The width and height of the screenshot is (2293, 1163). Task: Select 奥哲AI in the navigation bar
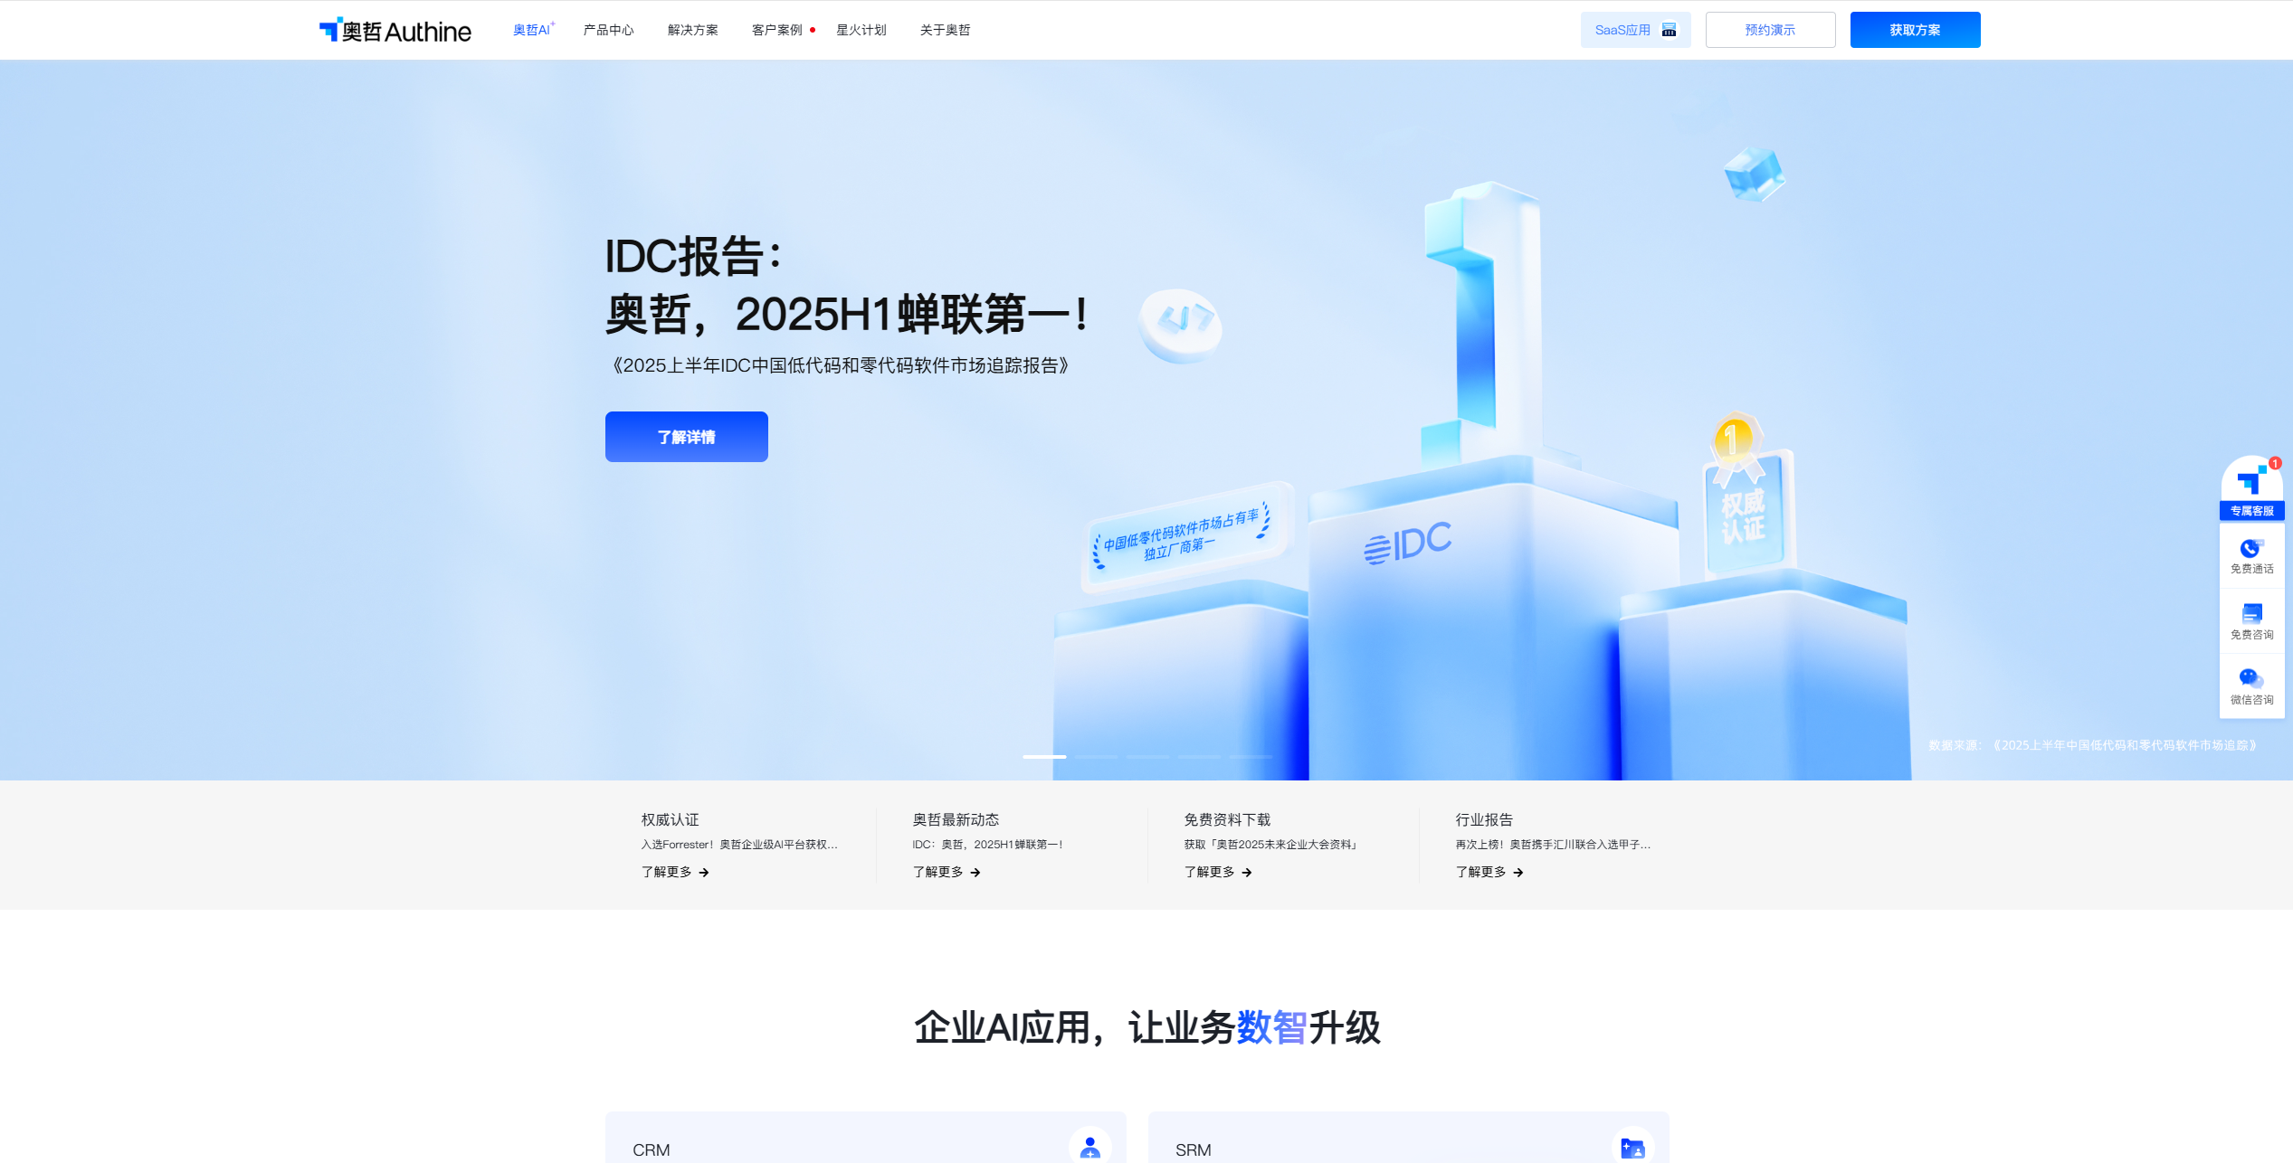(531, 29)
